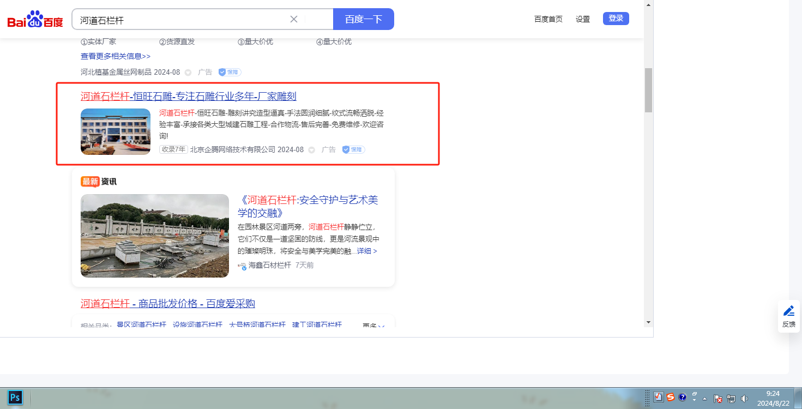Click the network connection tray icon
Image resolution: width=802 pixels, height=409 pixels.
click(731, 399)
